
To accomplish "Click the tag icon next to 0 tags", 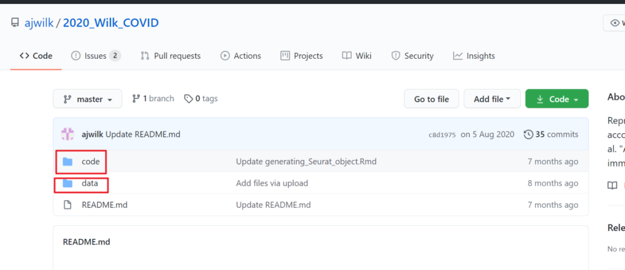I will coord(189,99).
